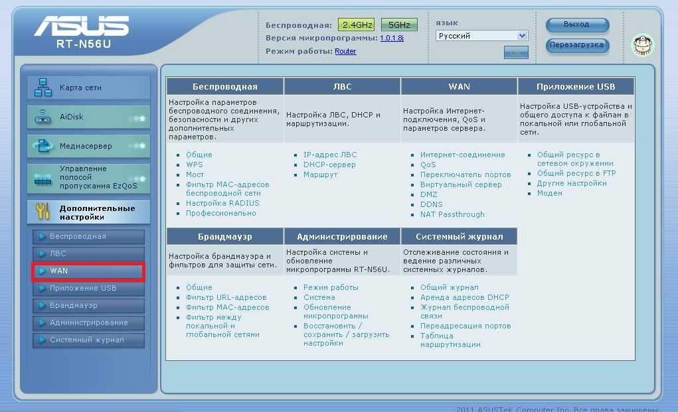This screenshot has width=678, height=412.
Task: Click the EzQoS bandwidth management icon
Action: (43, 178)
